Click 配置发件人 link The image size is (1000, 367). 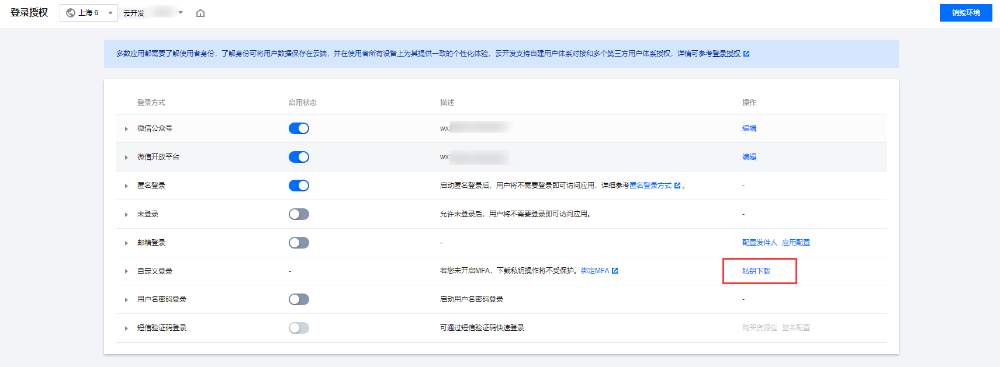pyautogui.click(x=760, y=243)
